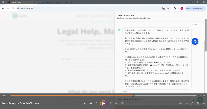Open a new Chrome tab

coord(71,3)
